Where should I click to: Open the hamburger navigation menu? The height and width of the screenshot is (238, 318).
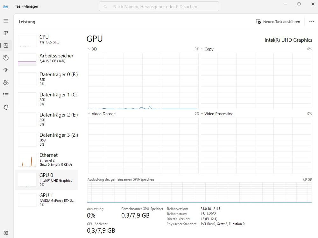(x=6, y=21)
